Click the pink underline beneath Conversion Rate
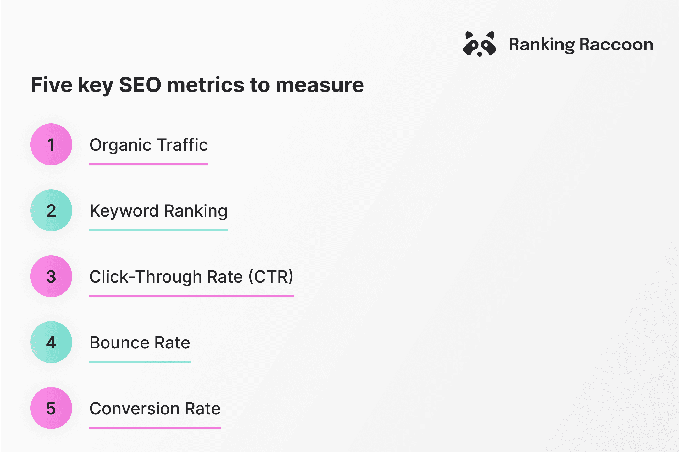 [x=155, y=428]
